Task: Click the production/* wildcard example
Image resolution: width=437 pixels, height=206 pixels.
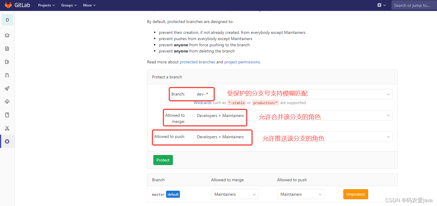Action: [x=265, y=103]
